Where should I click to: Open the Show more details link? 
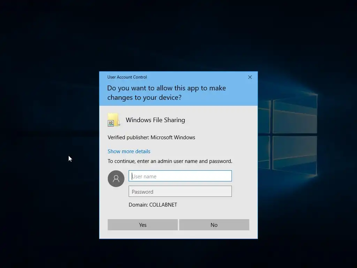[129, 151]
